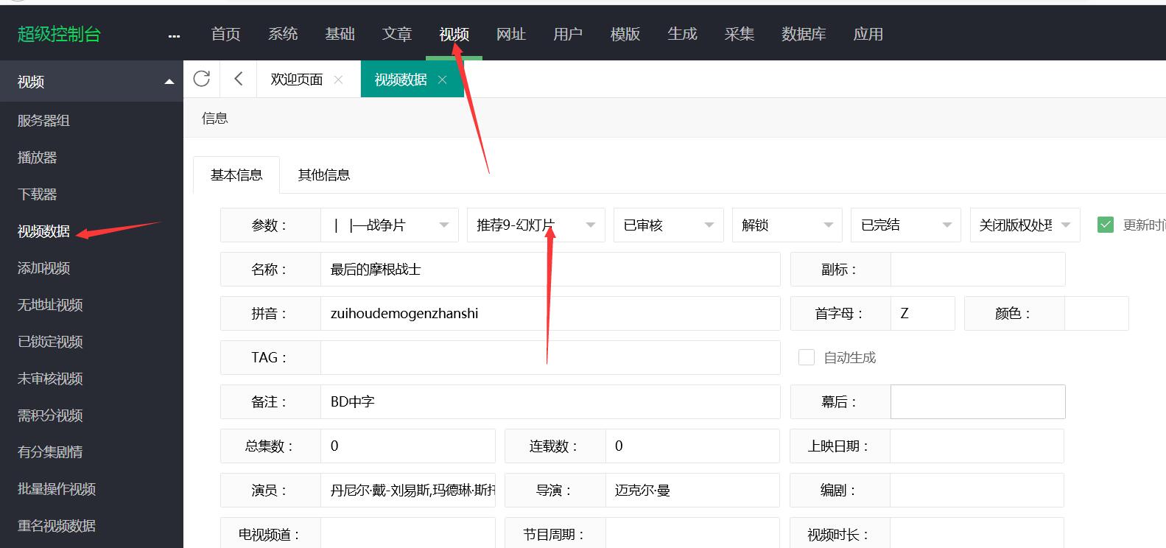Open 视频数据 in the sidebar
The image size is (1166, 548).
click(x=43, y=231)
